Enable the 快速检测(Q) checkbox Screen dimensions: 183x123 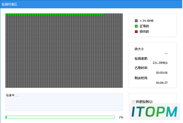133,102
